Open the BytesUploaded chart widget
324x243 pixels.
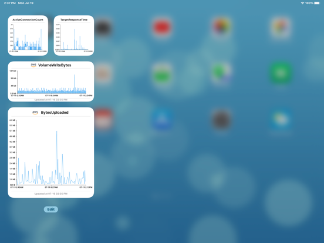[51, 153]
